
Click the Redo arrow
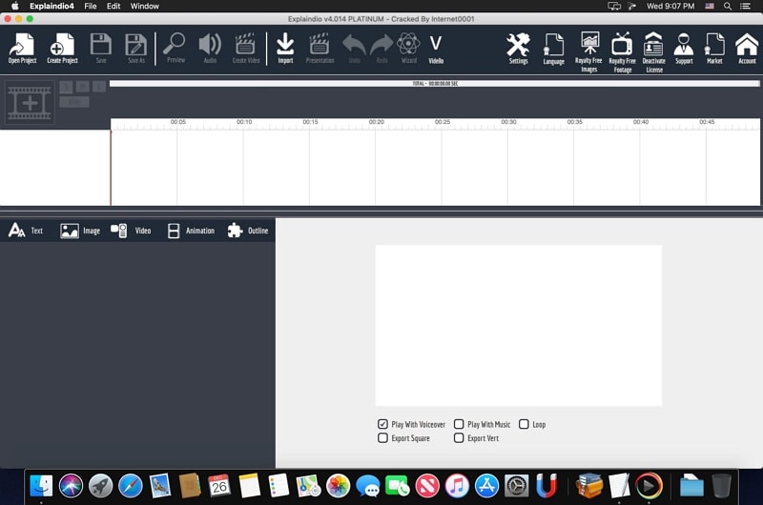[x=381, y=49]
